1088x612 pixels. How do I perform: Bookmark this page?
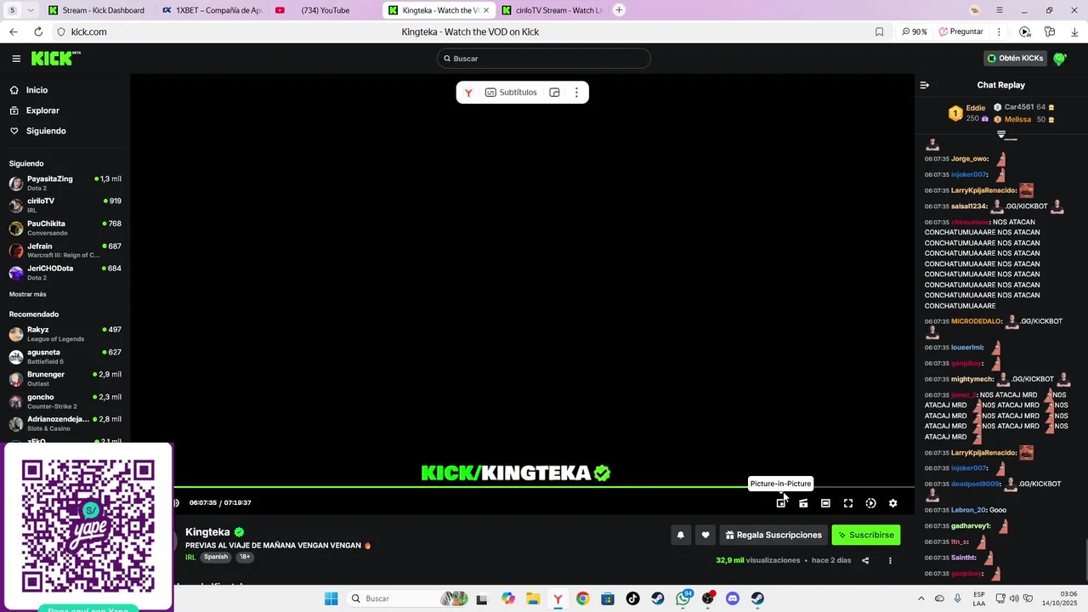(x=879, y=31)
